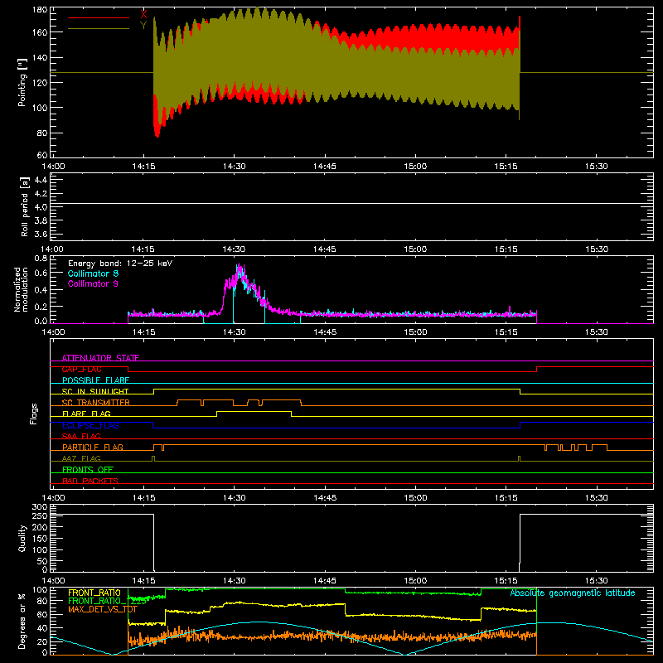Click the yellow FLARE_FLAG label
This screenshot has width=663, height=663.
86,414
